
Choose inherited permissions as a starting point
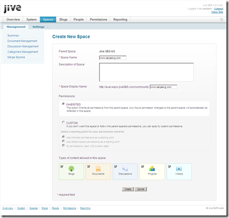64,137
